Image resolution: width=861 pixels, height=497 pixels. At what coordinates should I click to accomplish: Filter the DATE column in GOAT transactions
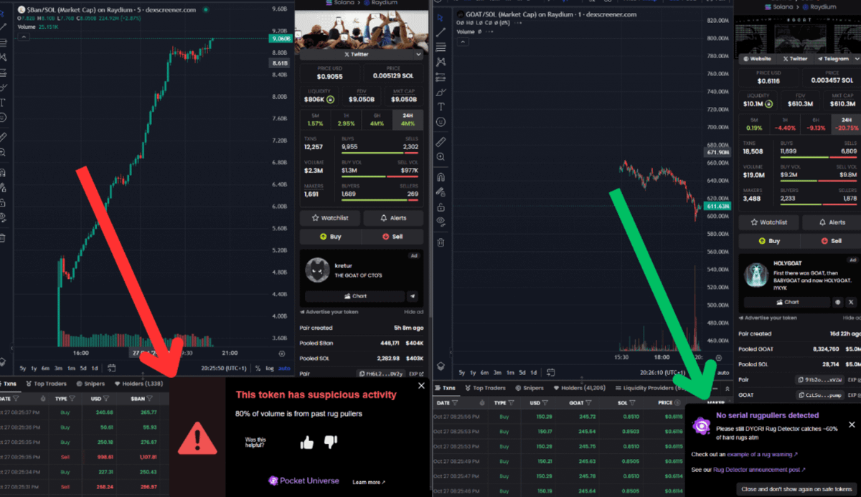[453, 403]
